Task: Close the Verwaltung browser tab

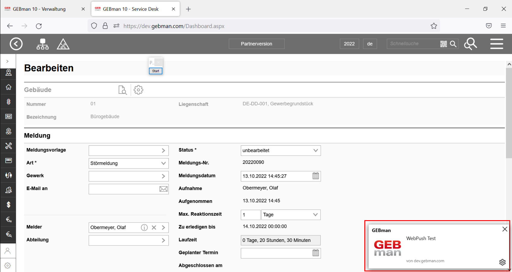Action: (83, 9)
